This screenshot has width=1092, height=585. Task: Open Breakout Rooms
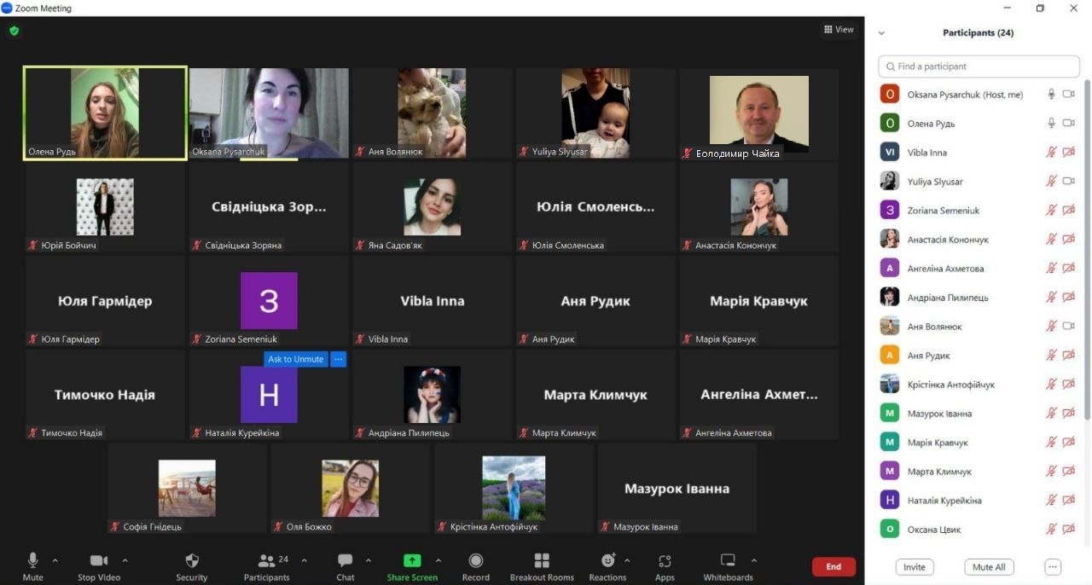(x=542, y=565)
